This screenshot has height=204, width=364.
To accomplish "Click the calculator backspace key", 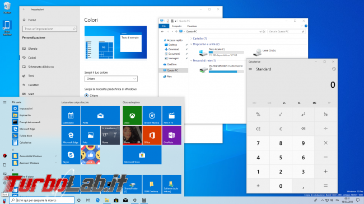I will tap(303, 129).
